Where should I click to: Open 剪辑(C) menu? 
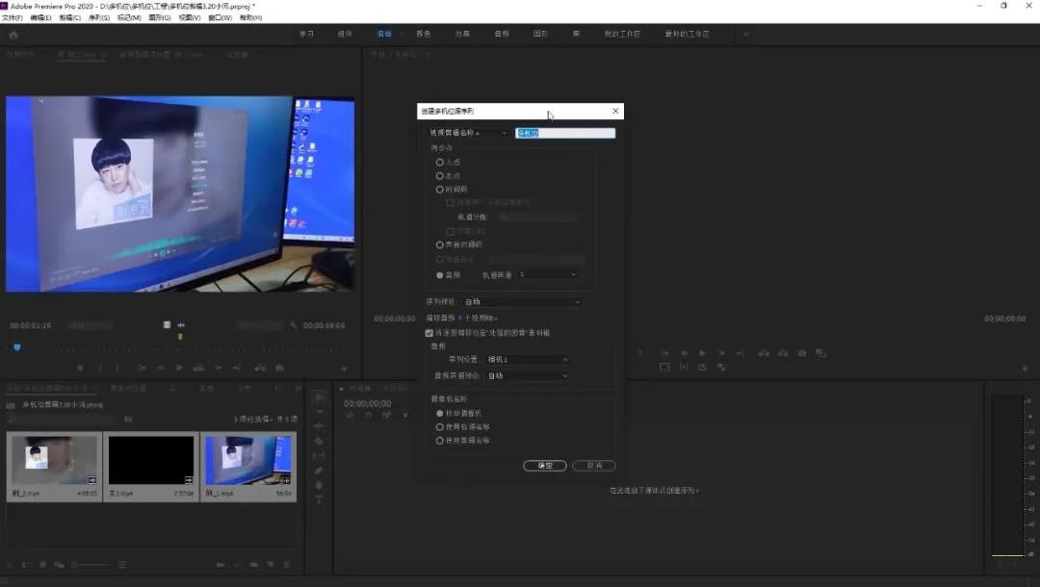(x=69, y=18)
